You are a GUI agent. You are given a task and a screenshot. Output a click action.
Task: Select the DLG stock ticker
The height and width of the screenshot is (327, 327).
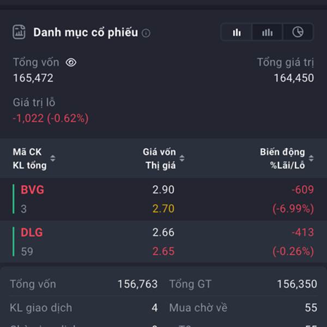point(32,233)
